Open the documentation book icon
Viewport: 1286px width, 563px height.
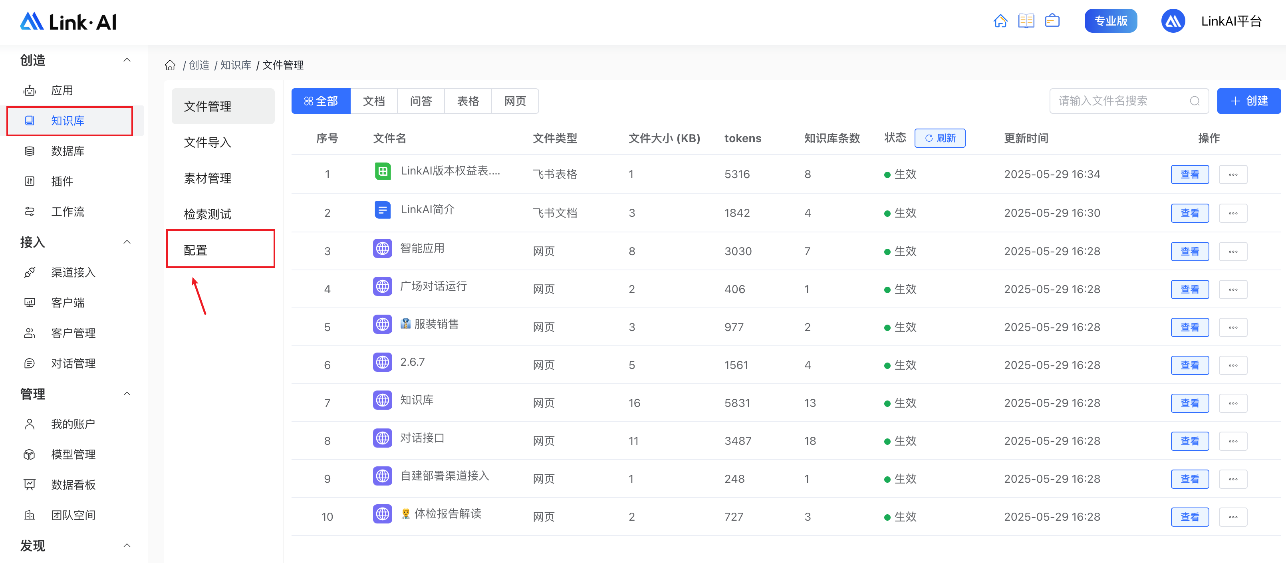pyautogui.click(x=1026, y=21)
